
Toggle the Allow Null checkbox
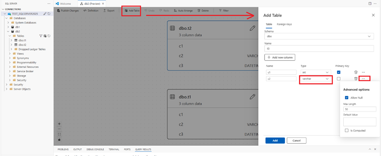(347, 98)
